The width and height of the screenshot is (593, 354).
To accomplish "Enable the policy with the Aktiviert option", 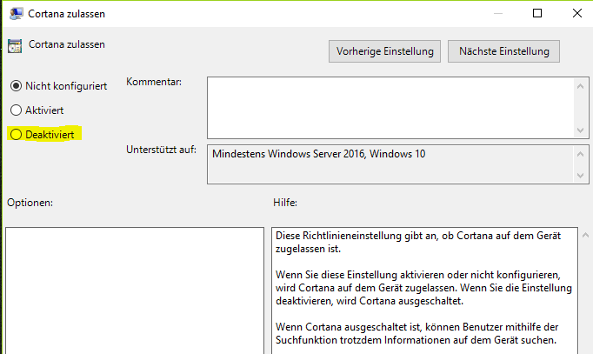I will coord(15,110).
